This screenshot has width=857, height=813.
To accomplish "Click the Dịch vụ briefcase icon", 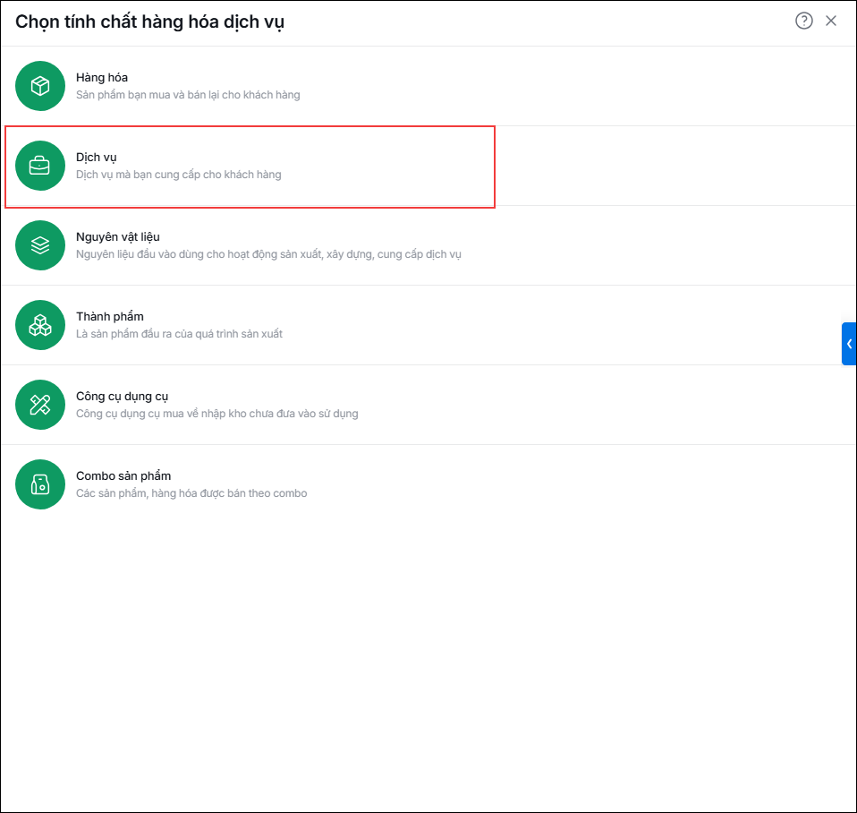I will pos(40,166).
